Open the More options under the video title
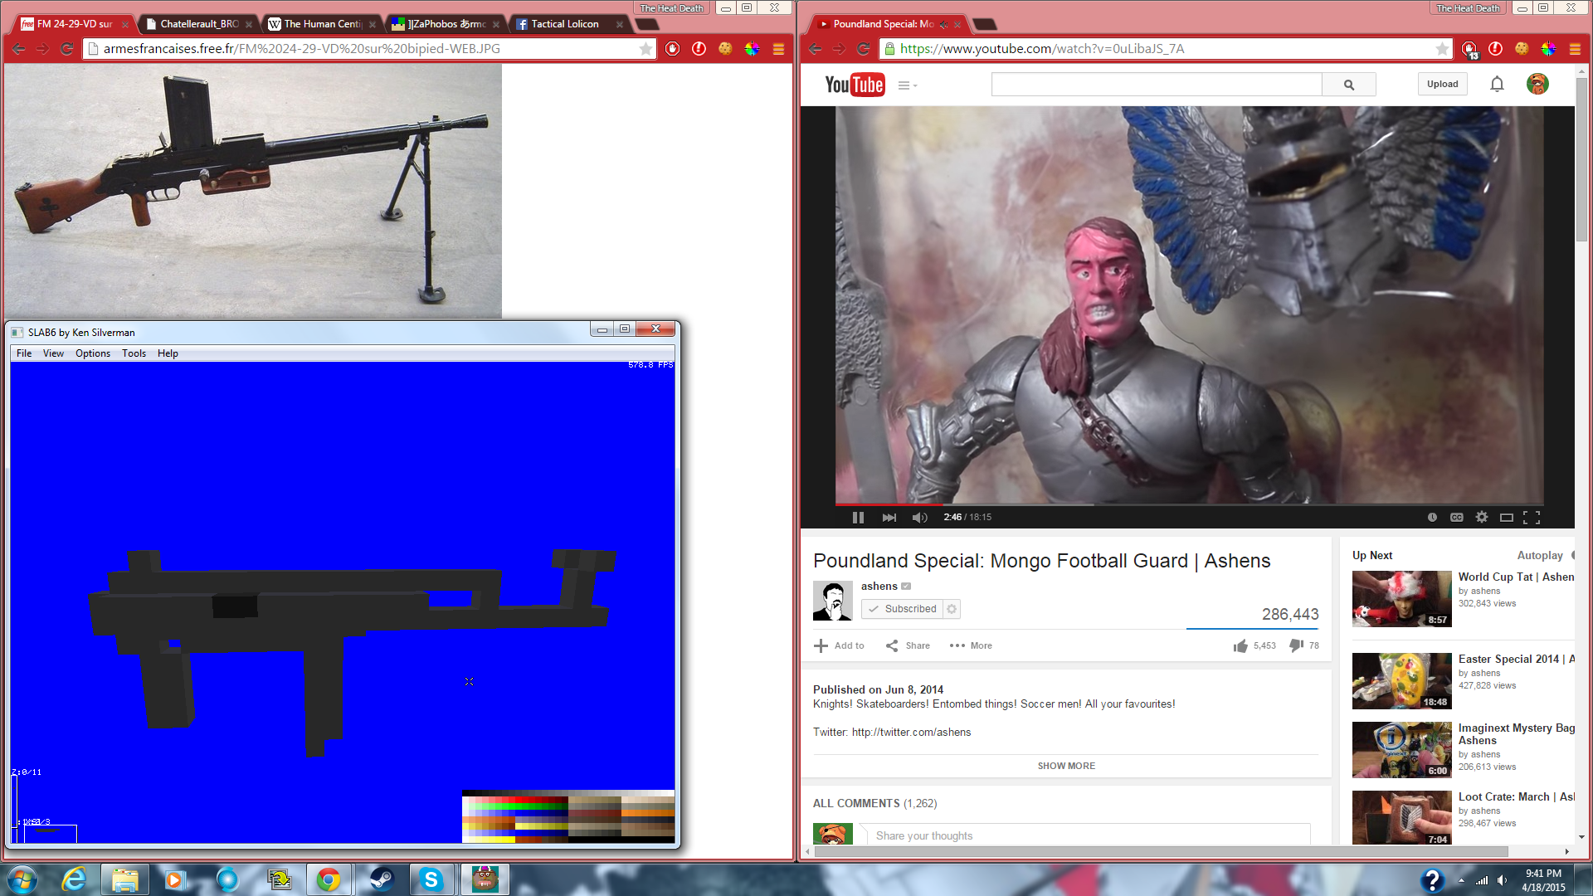1593x896 pixels. point(969,645)
